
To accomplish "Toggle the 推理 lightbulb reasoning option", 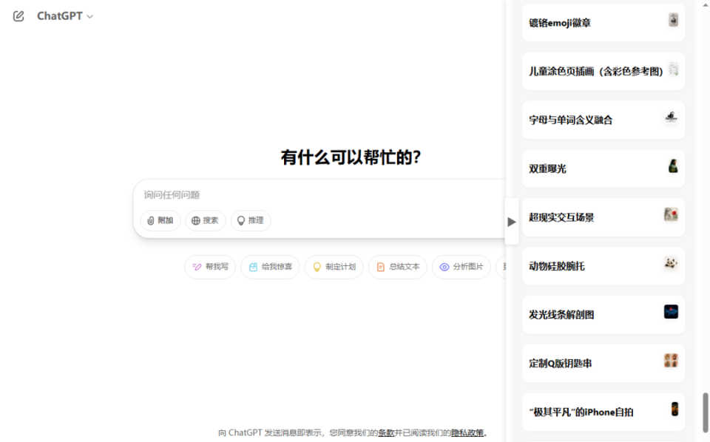I will point(251,220).
